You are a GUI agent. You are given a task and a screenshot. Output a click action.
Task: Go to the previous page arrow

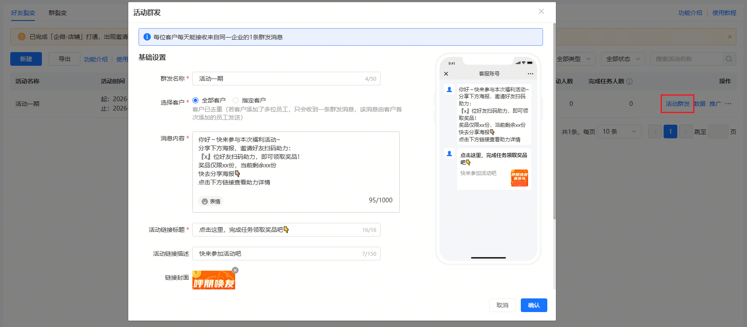[655, 131]
